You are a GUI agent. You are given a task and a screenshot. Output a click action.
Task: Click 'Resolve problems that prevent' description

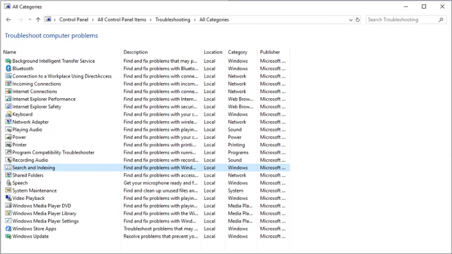(x=160, y=236)
